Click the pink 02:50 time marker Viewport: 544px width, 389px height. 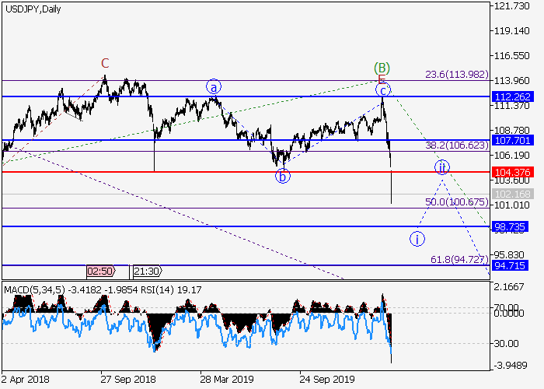(102, 272)
